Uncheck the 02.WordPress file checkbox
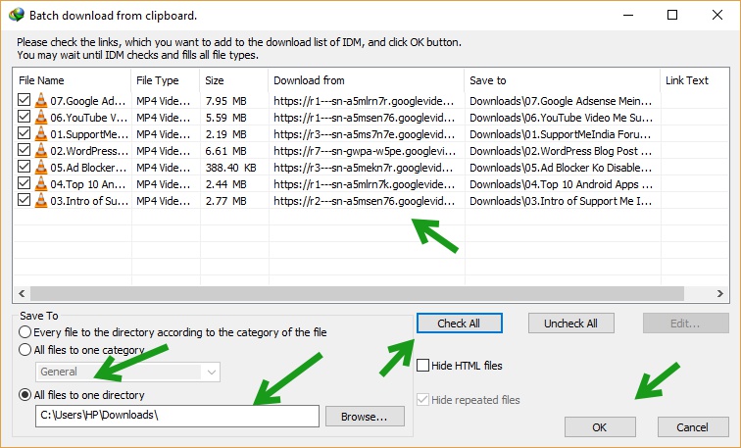Screen dimensions: 741x448 [25, 150]
